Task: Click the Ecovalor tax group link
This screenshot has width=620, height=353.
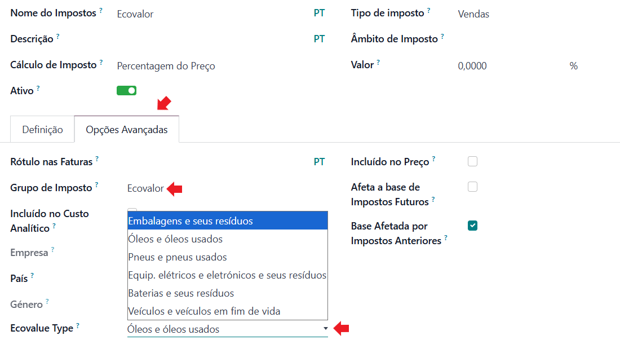Action: tap(145, 188)
